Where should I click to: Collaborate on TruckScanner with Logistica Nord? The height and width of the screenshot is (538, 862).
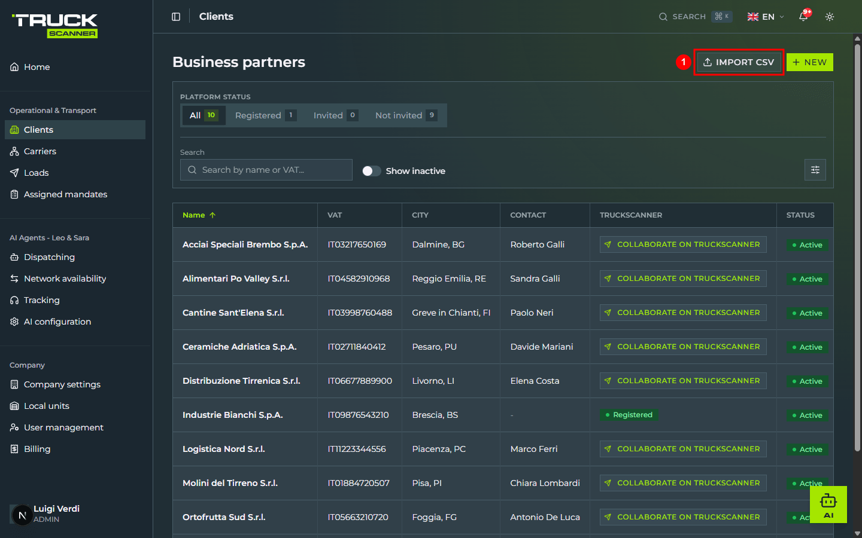tap(683, 449)
